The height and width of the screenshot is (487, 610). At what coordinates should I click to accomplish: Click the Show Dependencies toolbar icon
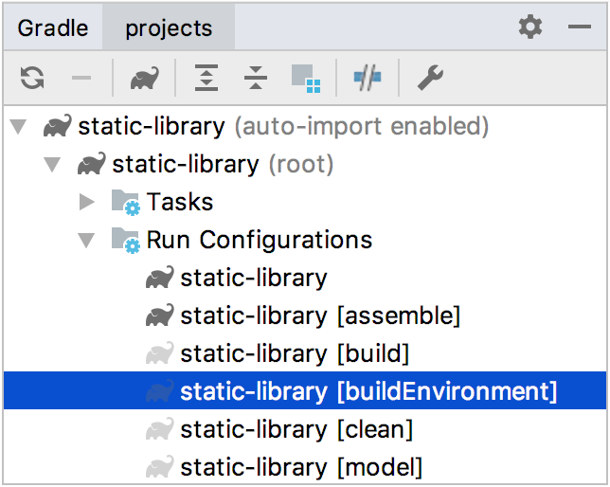pyautogui.click(x=305, y=79)
